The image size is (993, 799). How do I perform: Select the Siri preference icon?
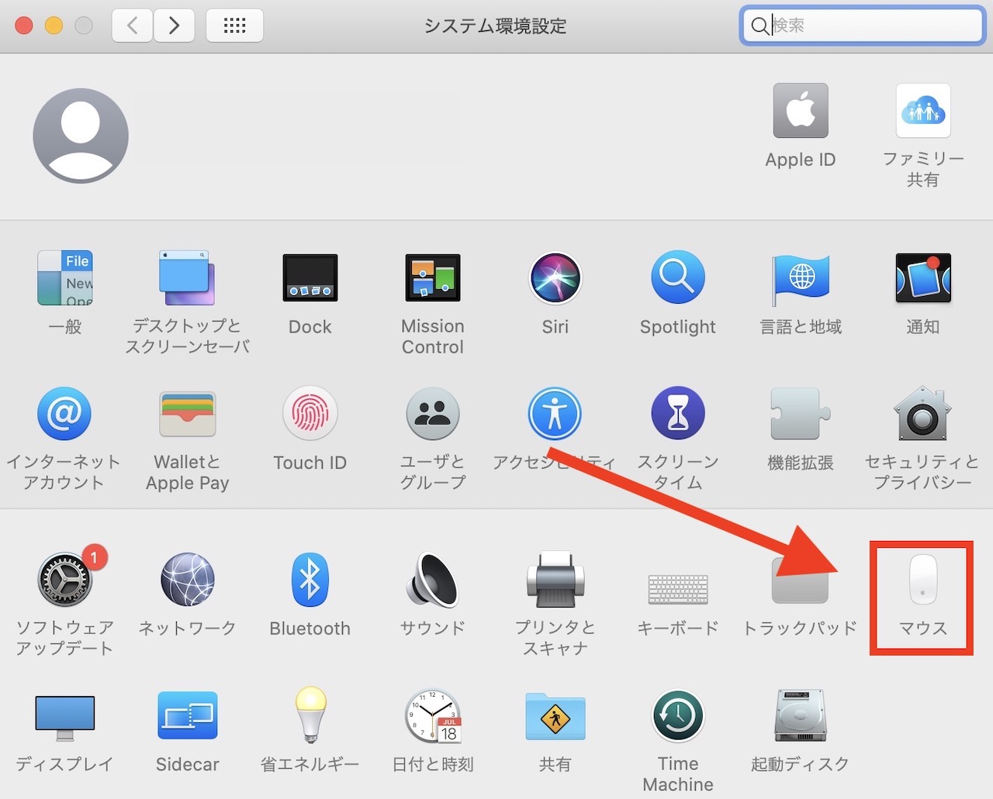click(555, 277)
